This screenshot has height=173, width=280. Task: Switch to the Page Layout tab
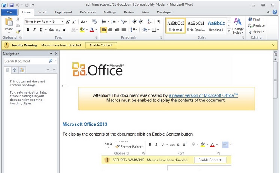[63, 12]
